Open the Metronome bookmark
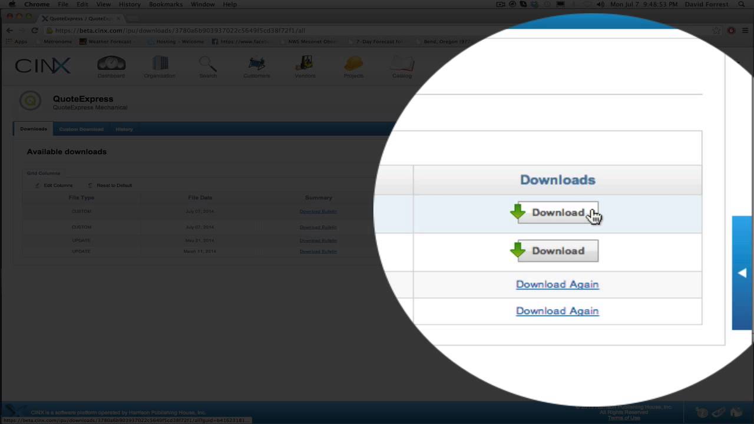This screenshot has width=754, height=424. (54, 42)
